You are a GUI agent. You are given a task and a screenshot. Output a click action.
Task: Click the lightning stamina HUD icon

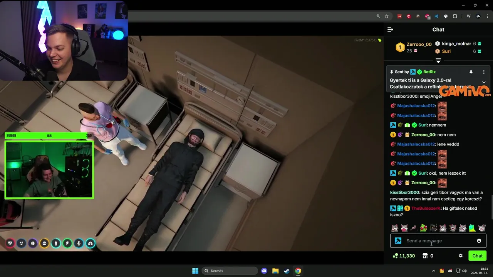click(x=67, y=243)
